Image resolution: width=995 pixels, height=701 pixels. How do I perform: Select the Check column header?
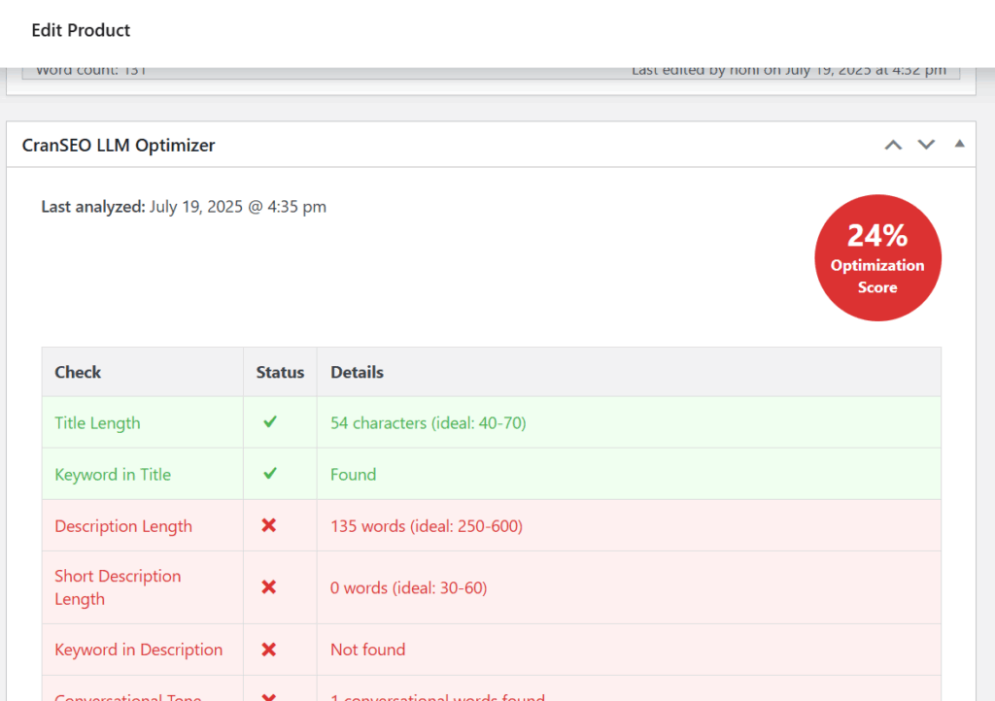(78, 372)
